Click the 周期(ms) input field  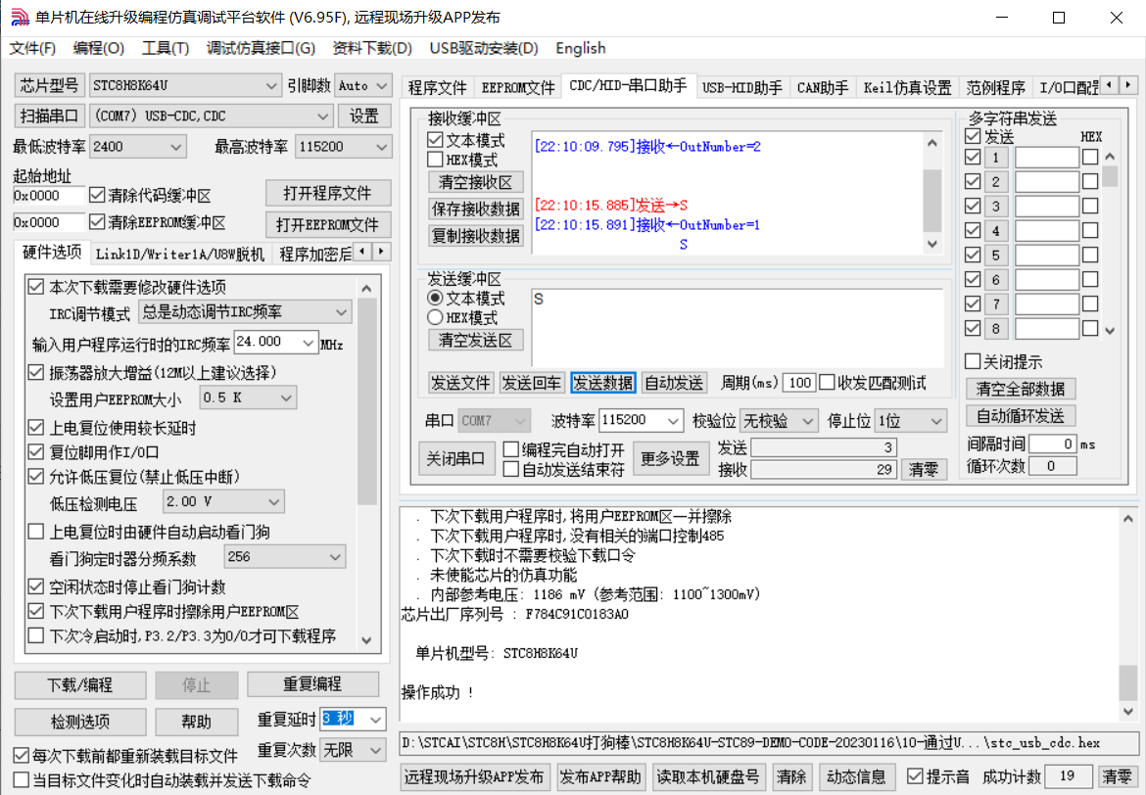[799, 383]
